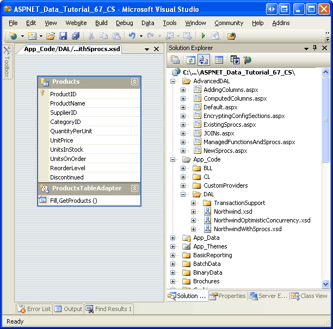333x329 pixels.
Task: Collapse the AdvancedDAL folder node
Action: tap(173, 81)
